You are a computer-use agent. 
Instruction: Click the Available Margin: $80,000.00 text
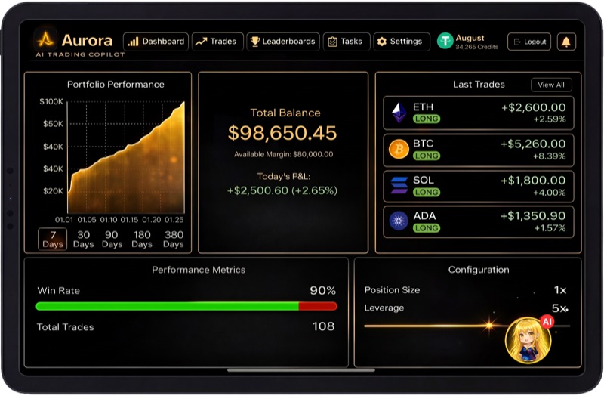coord(284,154)
